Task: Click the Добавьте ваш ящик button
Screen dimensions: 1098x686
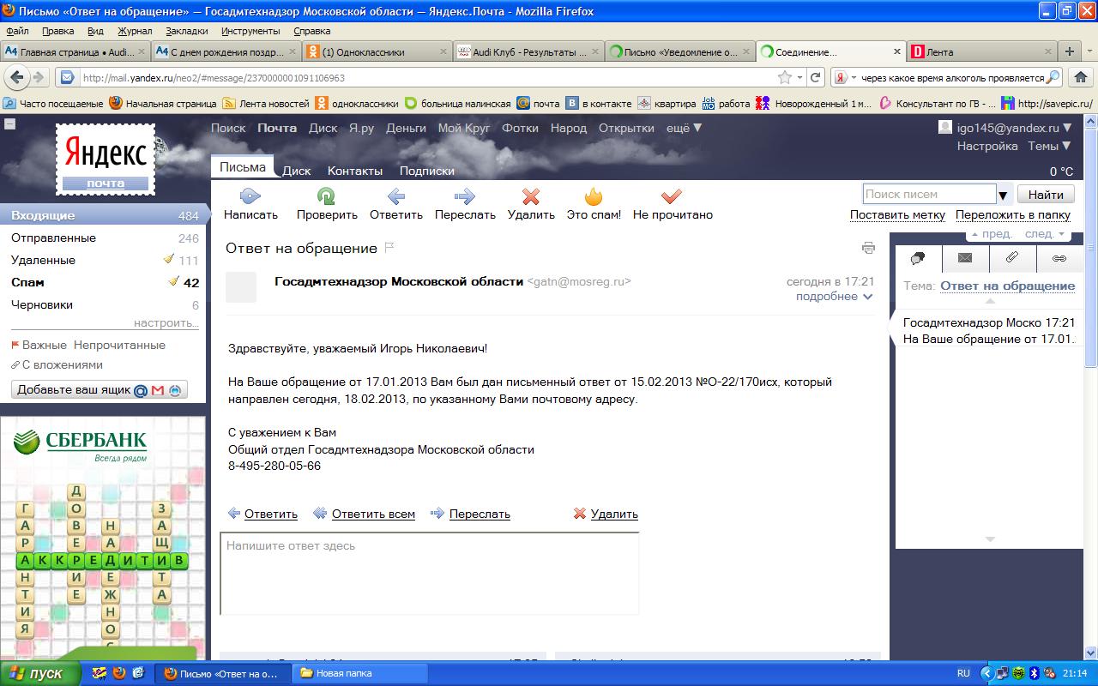Action: tap(100, 389)
